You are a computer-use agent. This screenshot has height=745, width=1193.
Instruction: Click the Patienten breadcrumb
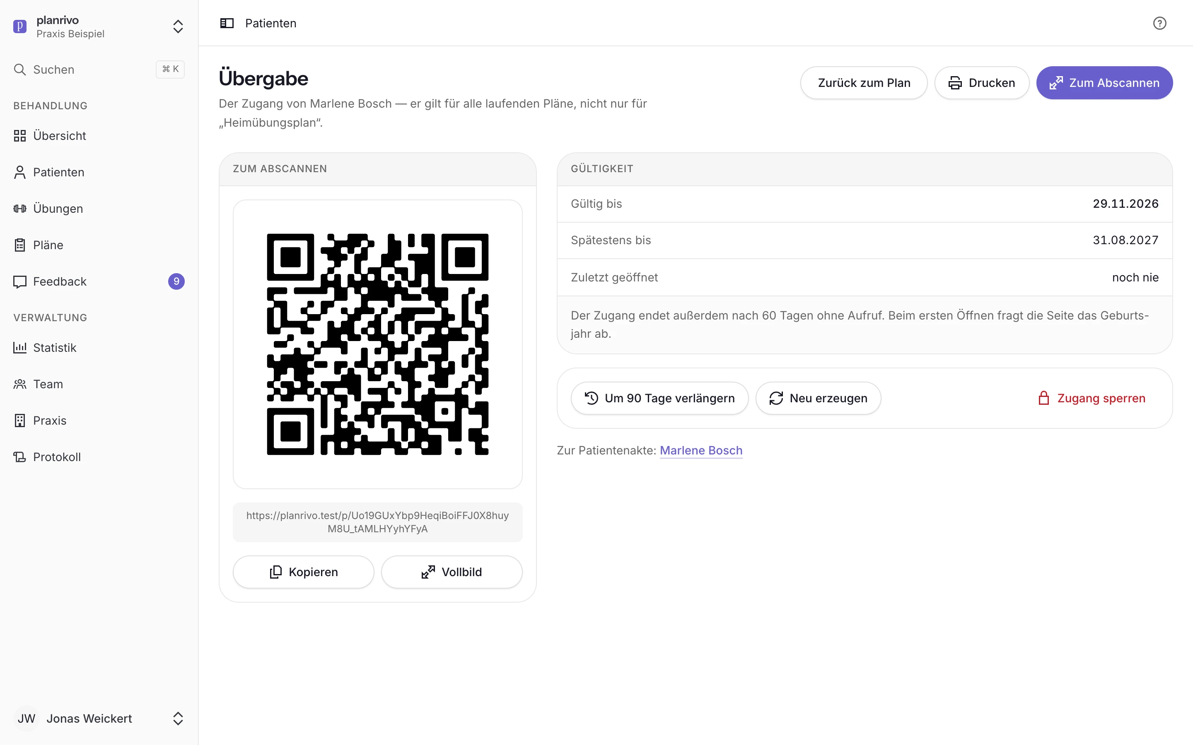tap(270, 23)
